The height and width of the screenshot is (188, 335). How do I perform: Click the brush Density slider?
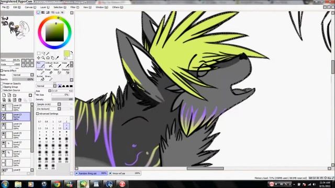point(62,99)
